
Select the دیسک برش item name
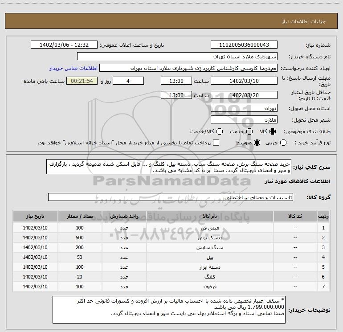click(210, 238)
